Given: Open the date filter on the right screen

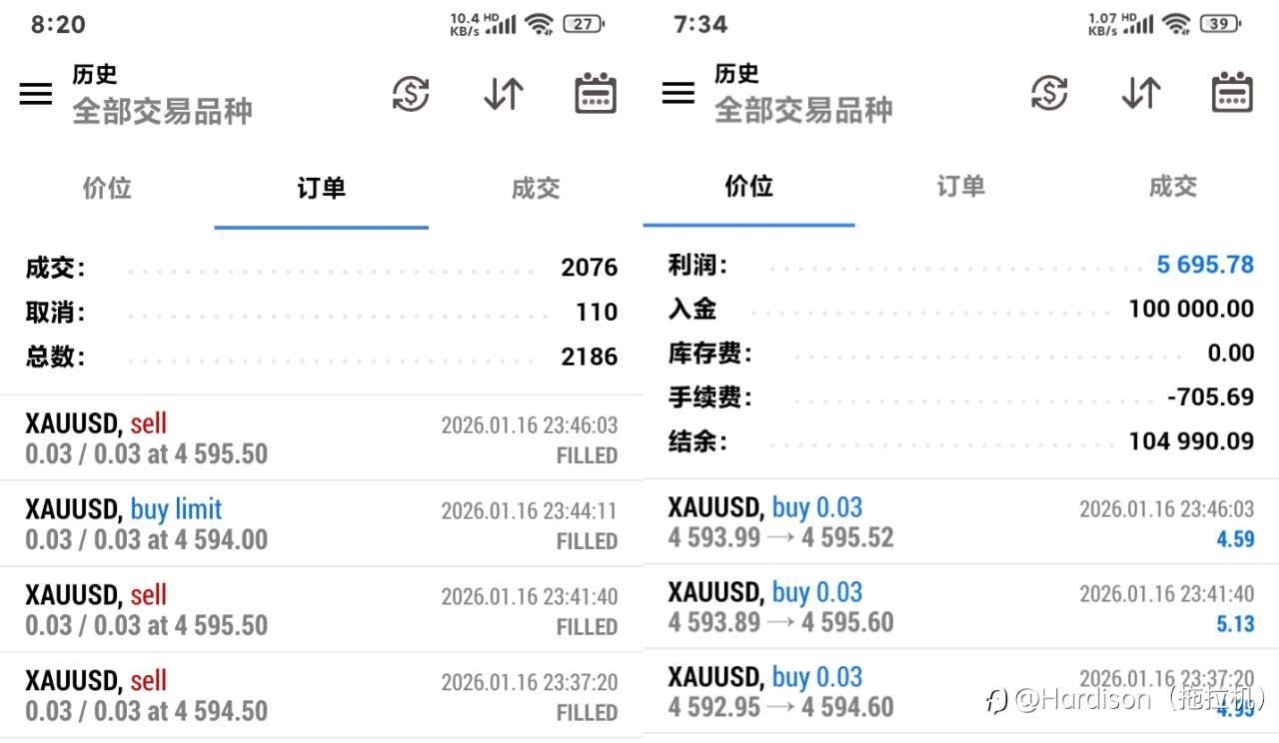Looking at the screenshot, I should pos(1232,93).
